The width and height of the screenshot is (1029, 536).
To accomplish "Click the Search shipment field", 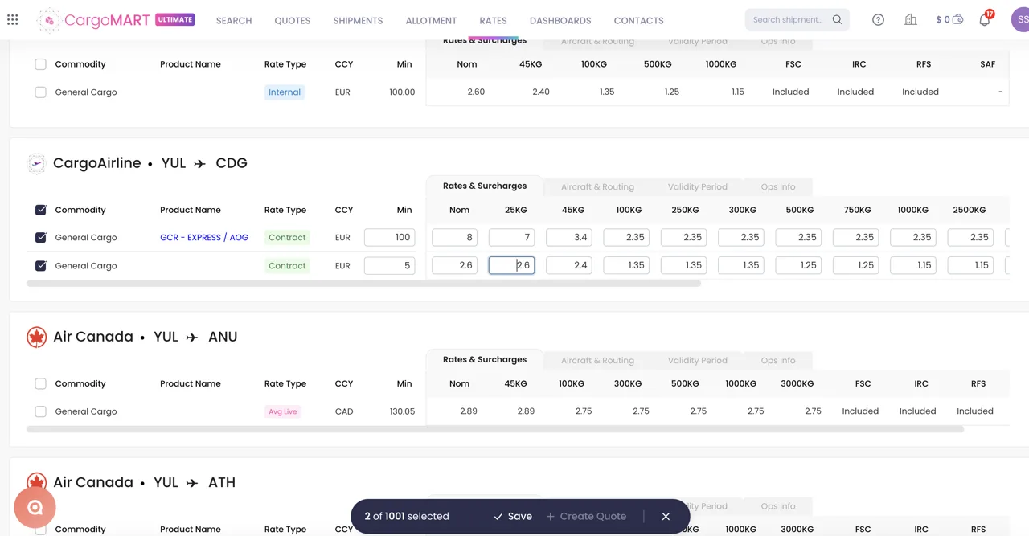I will point(789,19).
